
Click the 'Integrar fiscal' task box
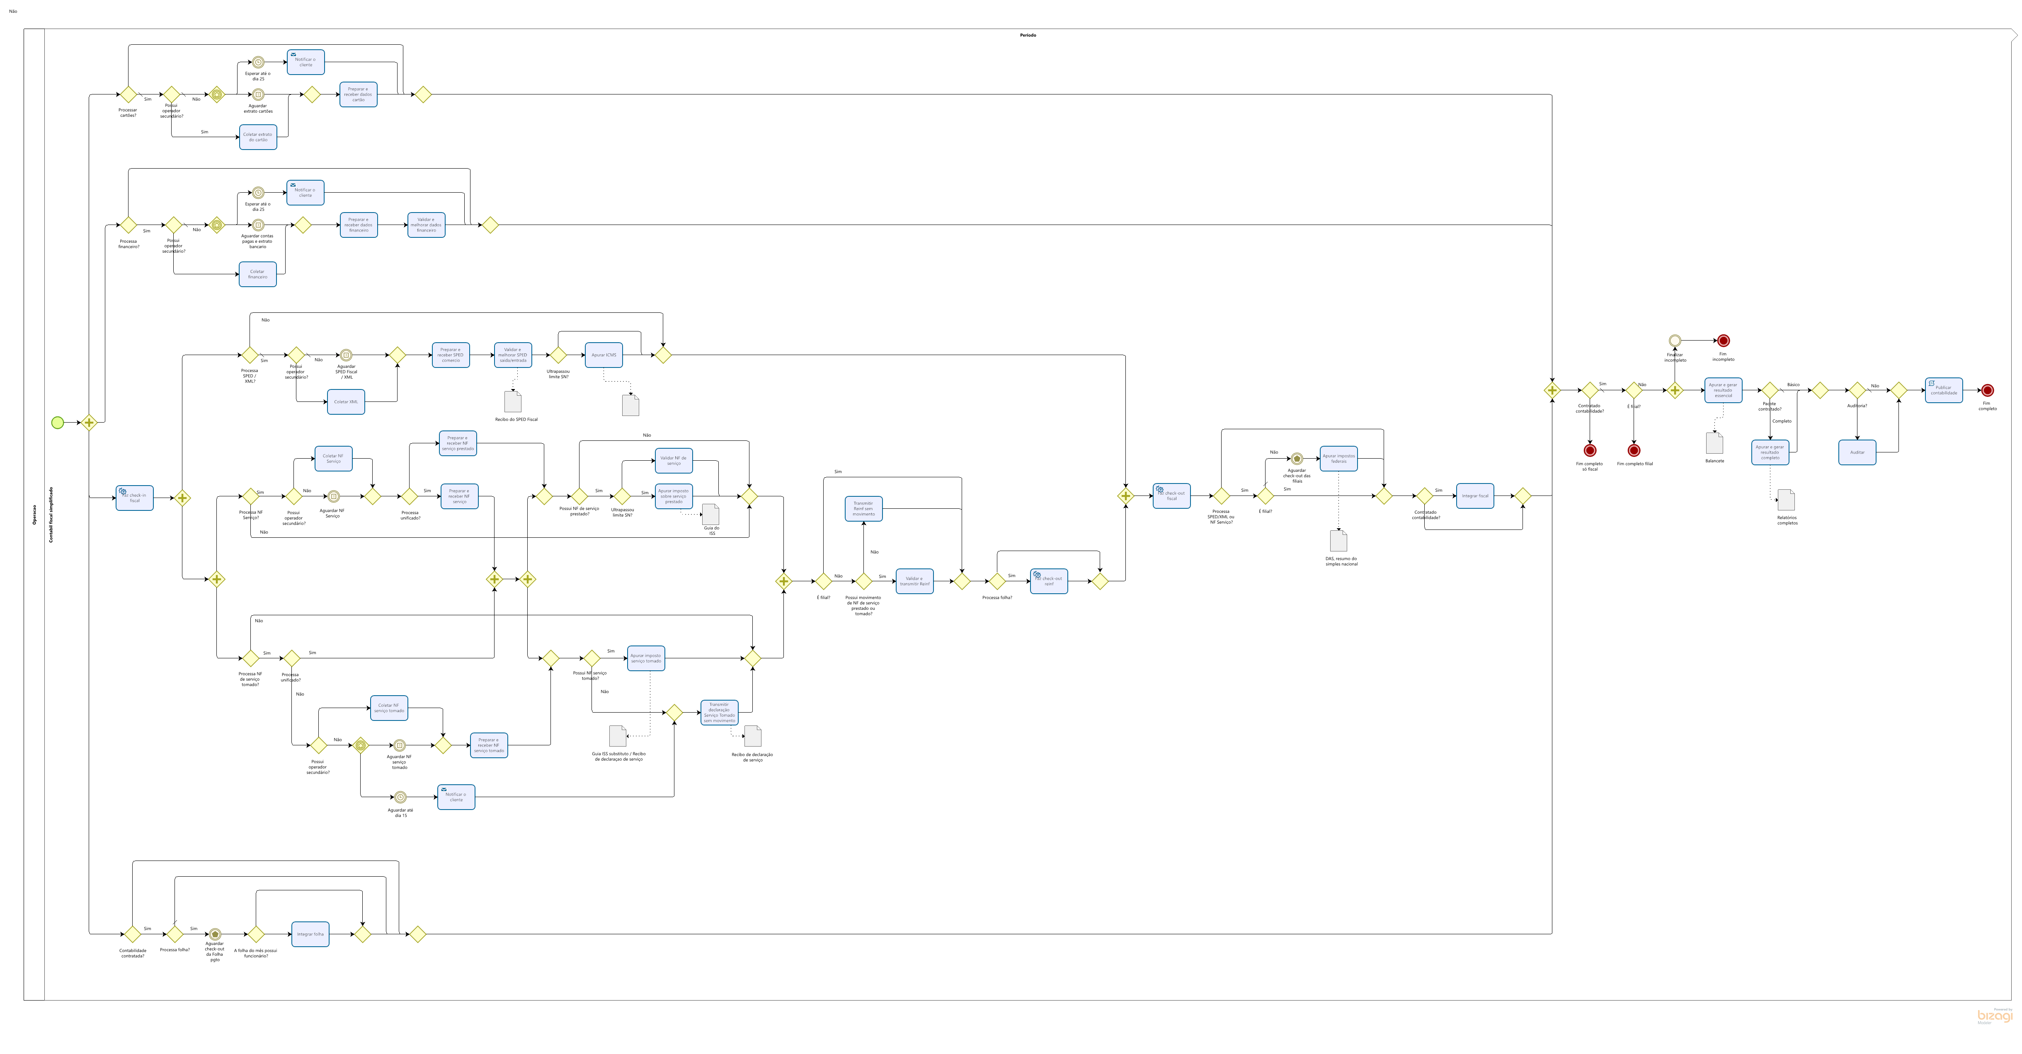click(1475, 496)
